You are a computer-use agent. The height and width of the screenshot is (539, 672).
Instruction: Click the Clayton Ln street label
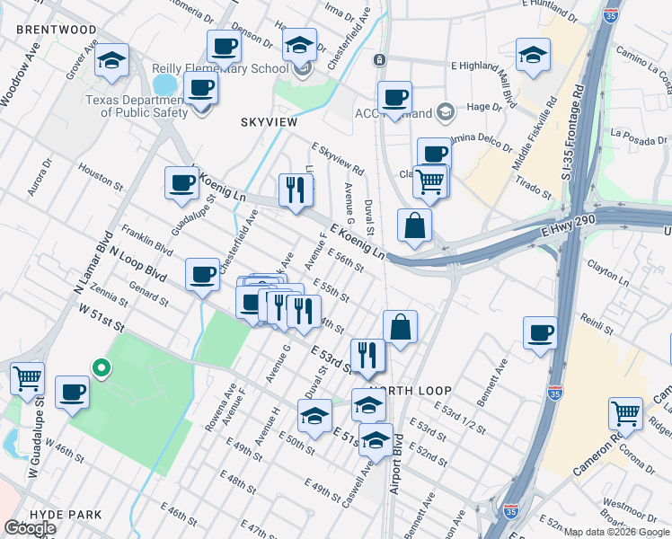point(607,273)
